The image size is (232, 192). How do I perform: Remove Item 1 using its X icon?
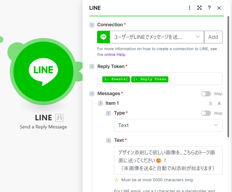point(219,103)
